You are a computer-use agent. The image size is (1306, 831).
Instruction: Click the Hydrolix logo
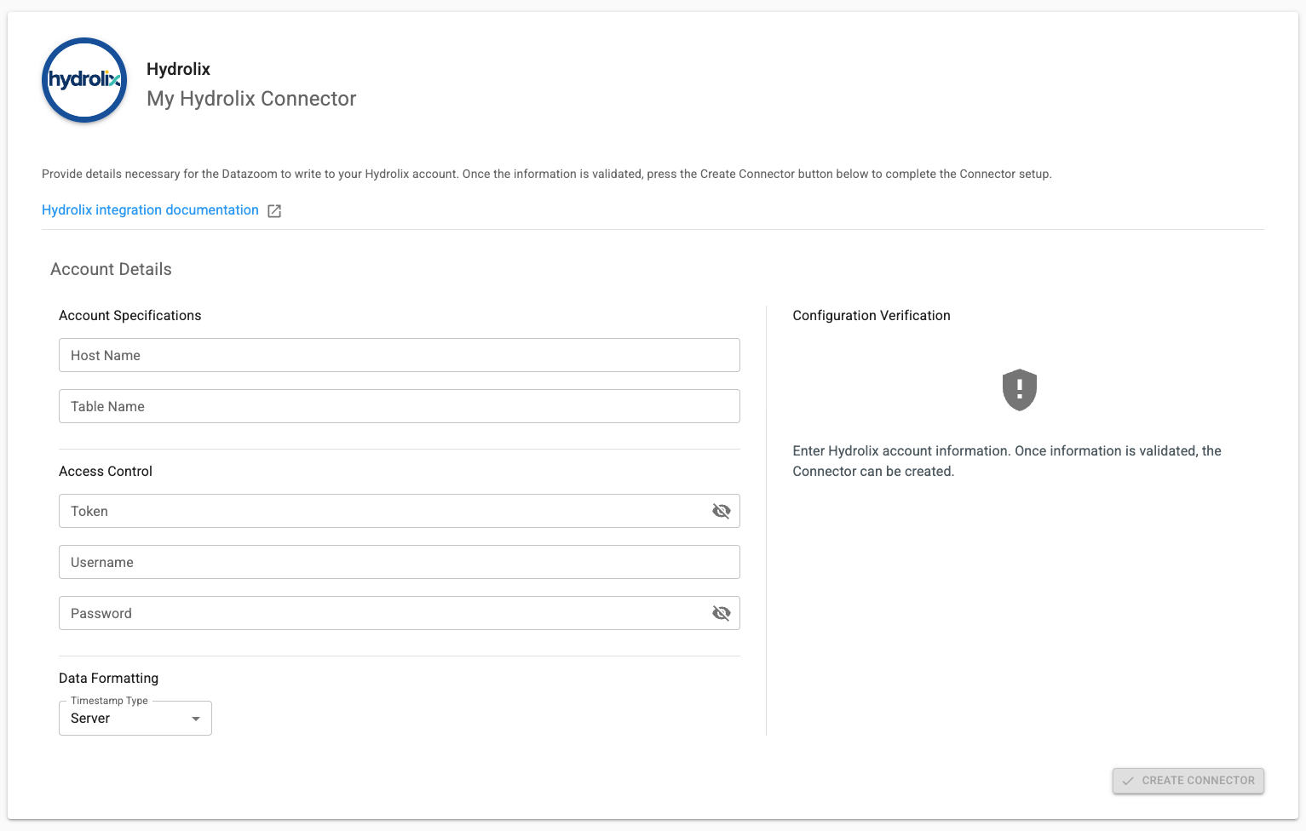click(x=84, y=80)
